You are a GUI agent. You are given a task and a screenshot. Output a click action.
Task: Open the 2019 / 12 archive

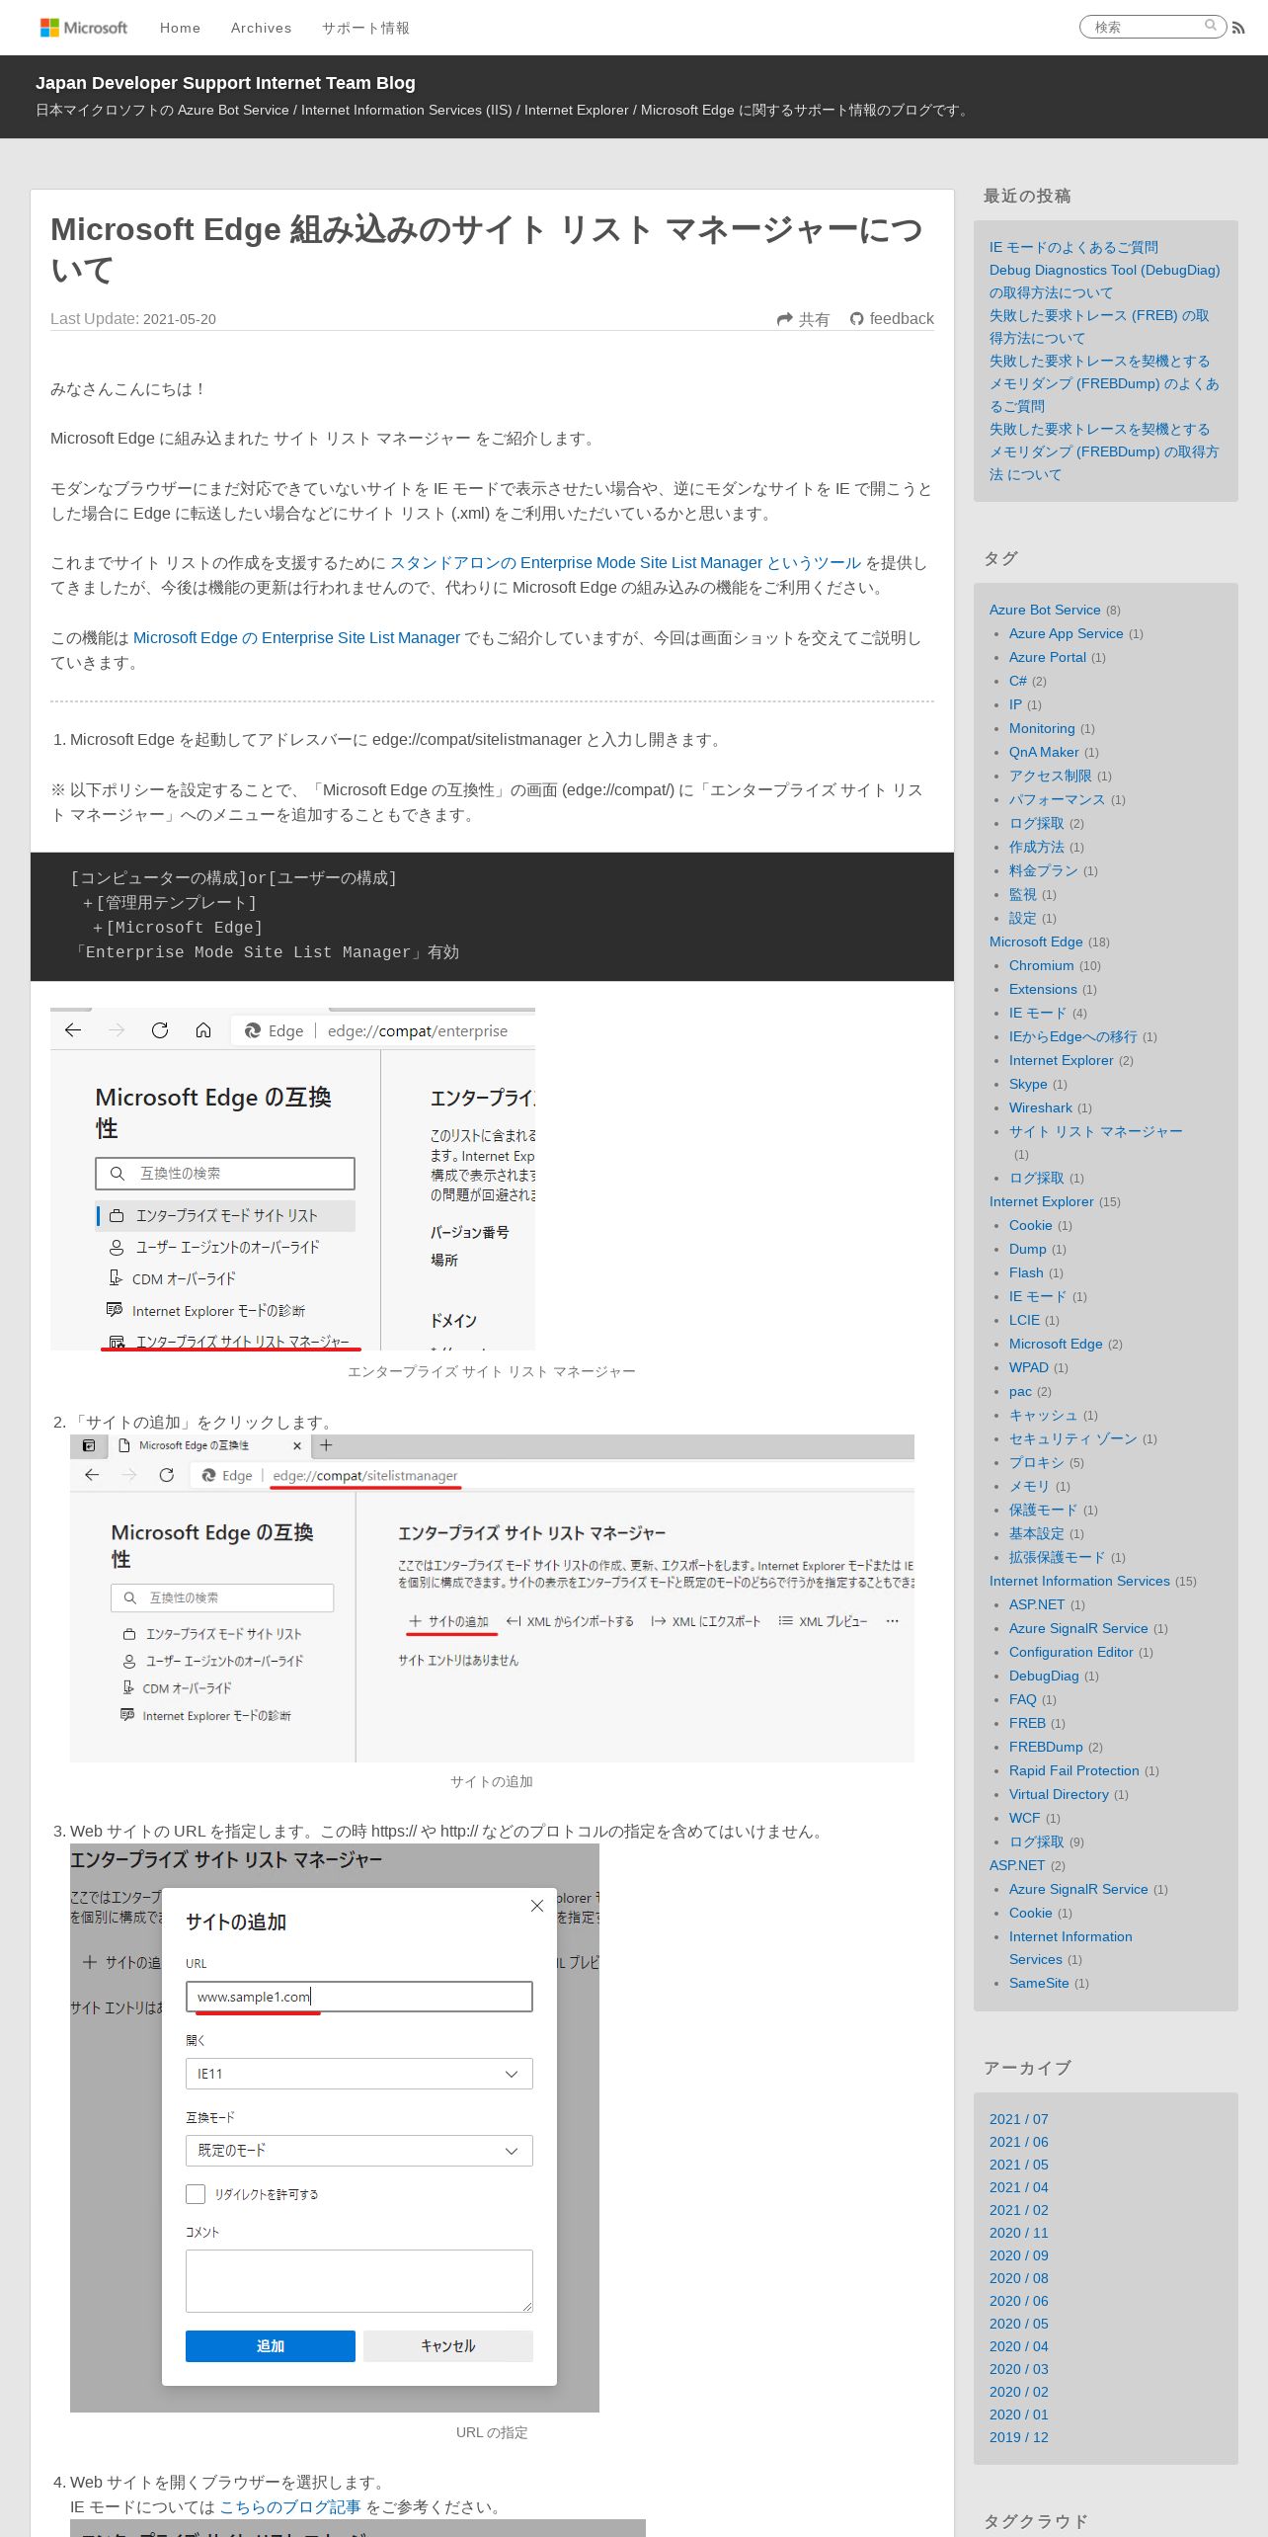(1018, 2437)
